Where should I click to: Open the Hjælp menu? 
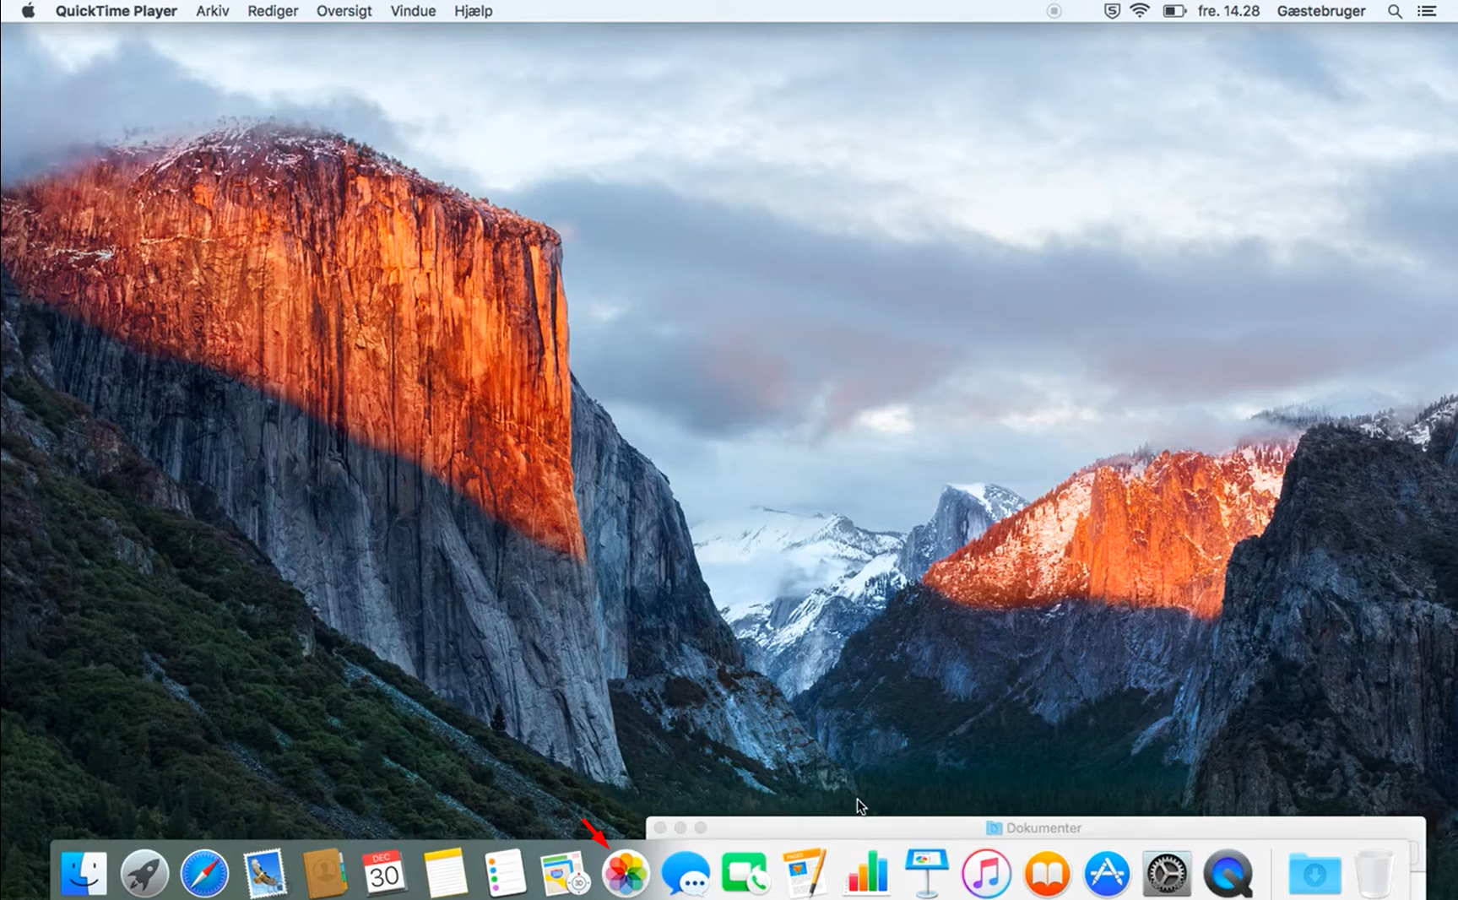pyautogui.click(x=474, y=11)
